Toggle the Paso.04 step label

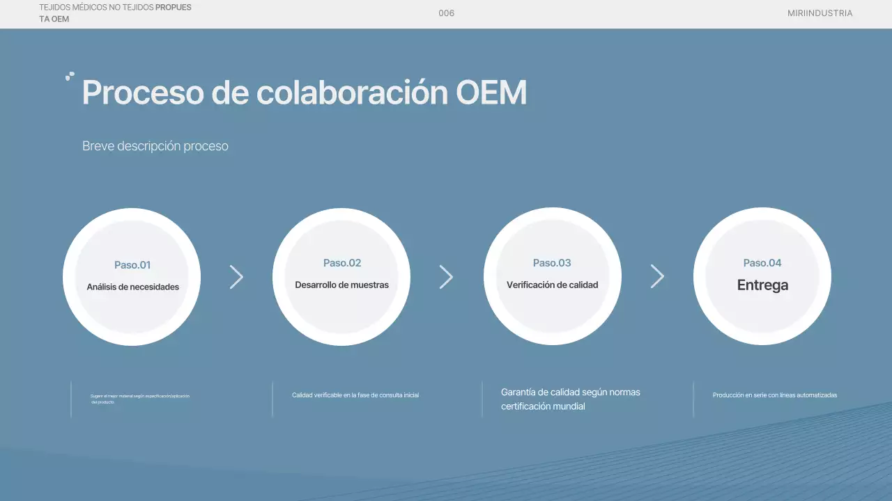(x=762, y=262)
